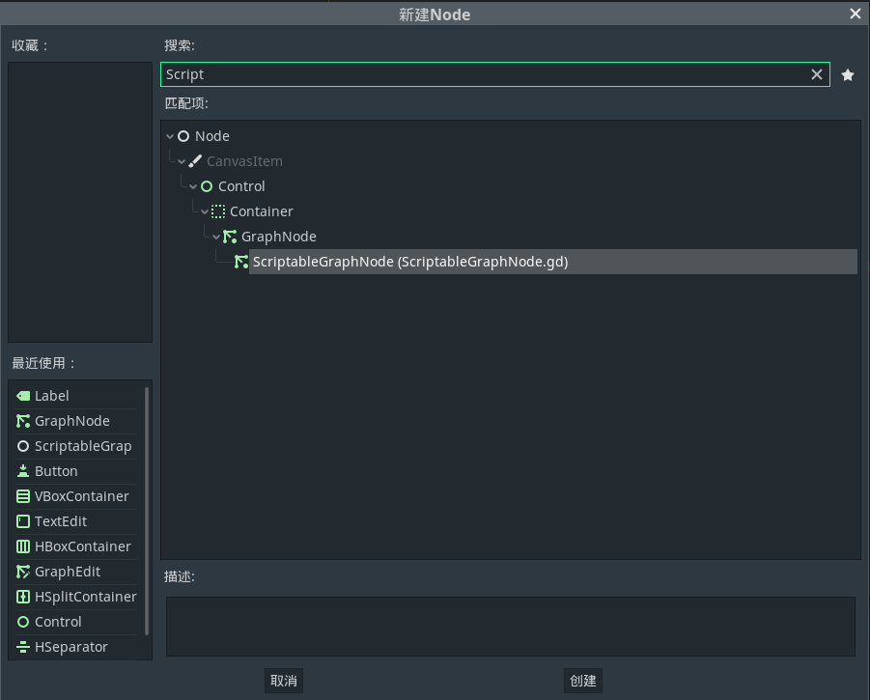Select the HSplitContainer icon in recent used

coord(21,596)
